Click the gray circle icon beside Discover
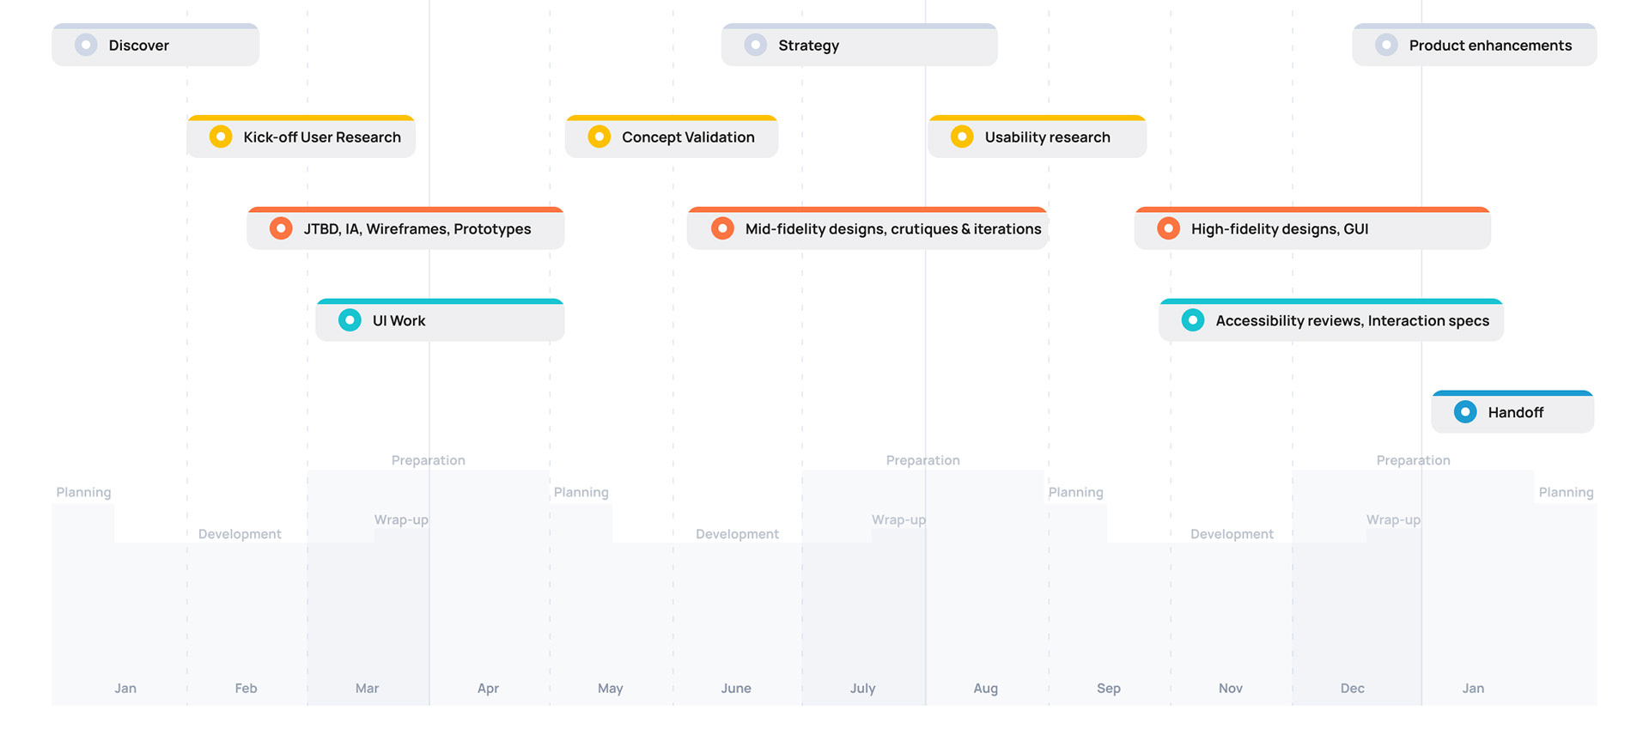The height and width of the screenshot is (741, 1649). click(86, 46)
